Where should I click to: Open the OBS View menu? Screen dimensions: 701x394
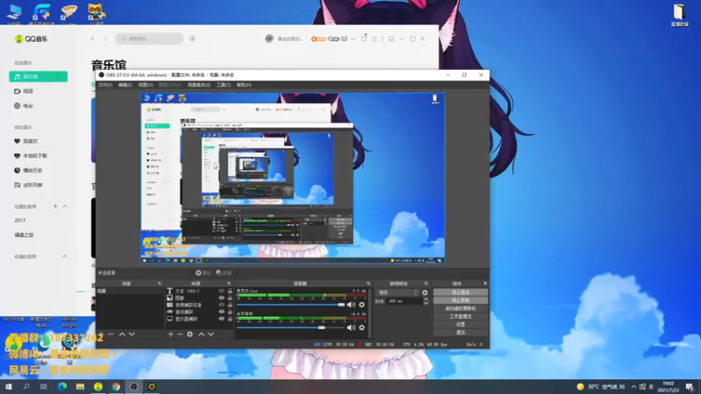pyautogui.click(x=145, y=85)
